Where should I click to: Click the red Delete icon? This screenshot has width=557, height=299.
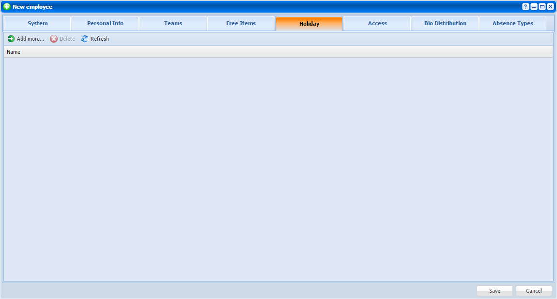(x=54, y=39)
